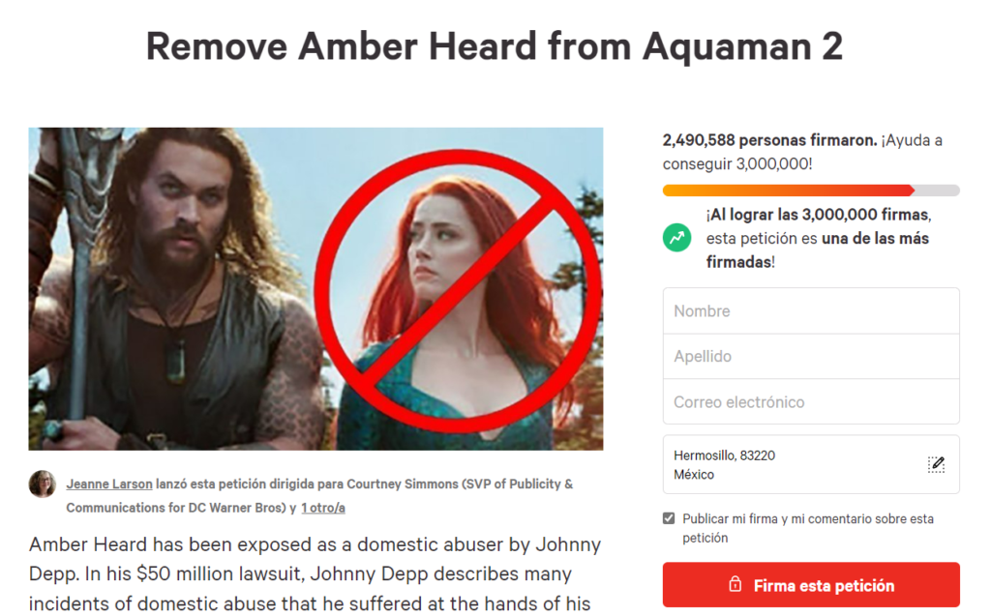This screenshot has width=991, height=616.
Task: Click the green trending arrow icon
Action: [x=676, y=238]
